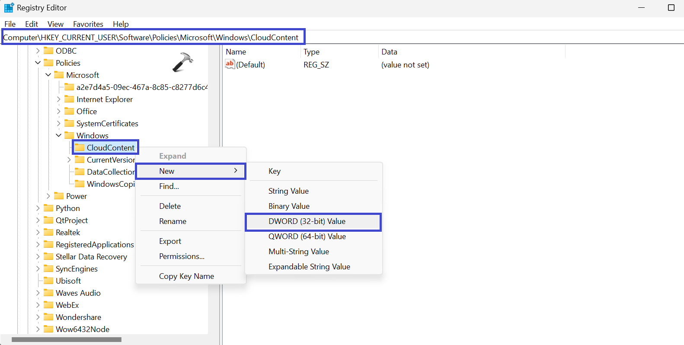
Task: Click the SystemCertificates folder icon
Action: (x=69, y=123)
